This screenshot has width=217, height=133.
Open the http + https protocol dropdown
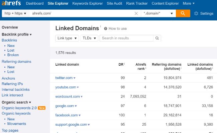[x=15, y=13]
